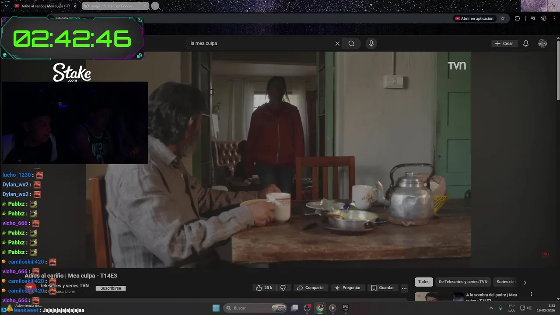Close the rango Google search tab
The image size is (560, 315).
click(x=145, y=6)
